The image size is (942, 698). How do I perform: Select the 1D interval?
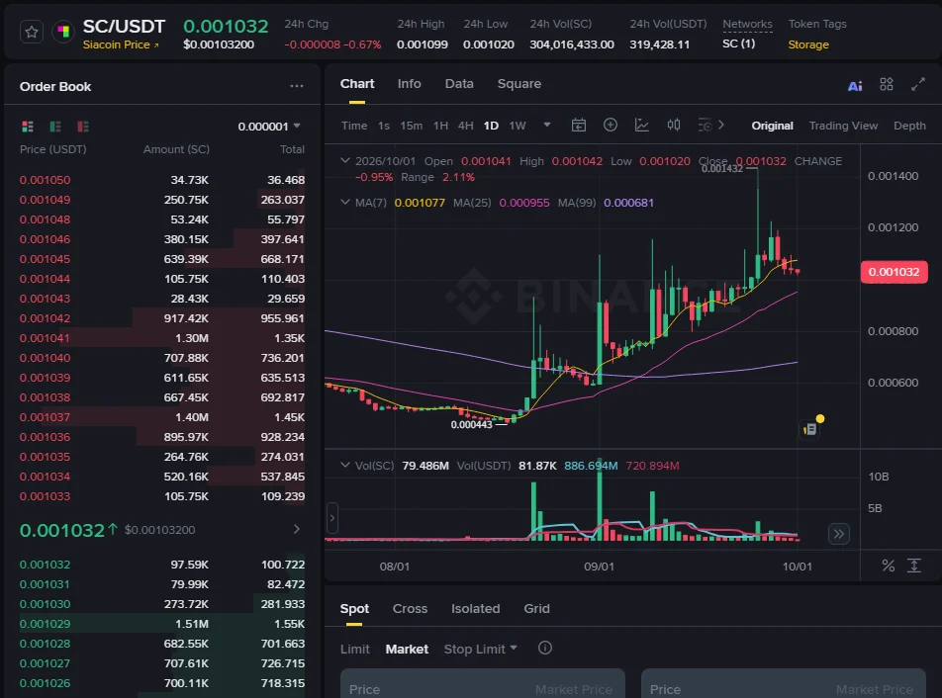[491, 126]
